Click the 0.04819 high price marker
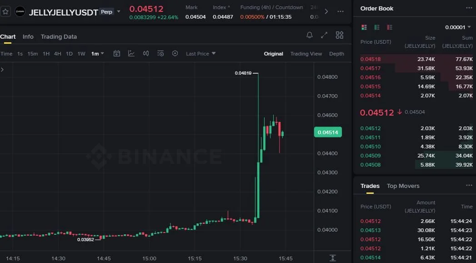The height and width of the screenshot is (263, 476). (x=243, y=73)
